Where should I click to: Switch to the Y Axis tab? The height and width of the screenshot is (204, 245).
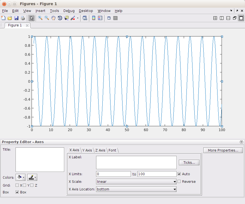tap(87, 150)
